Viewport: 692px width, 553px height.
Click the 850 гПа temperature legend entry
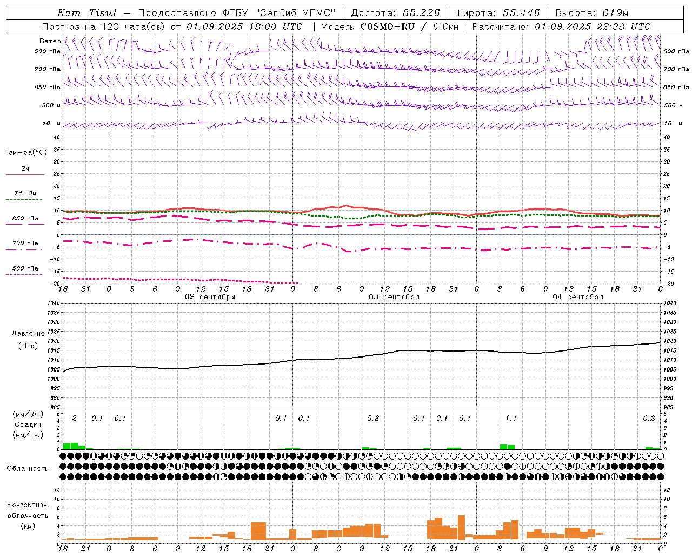point(25,219)
